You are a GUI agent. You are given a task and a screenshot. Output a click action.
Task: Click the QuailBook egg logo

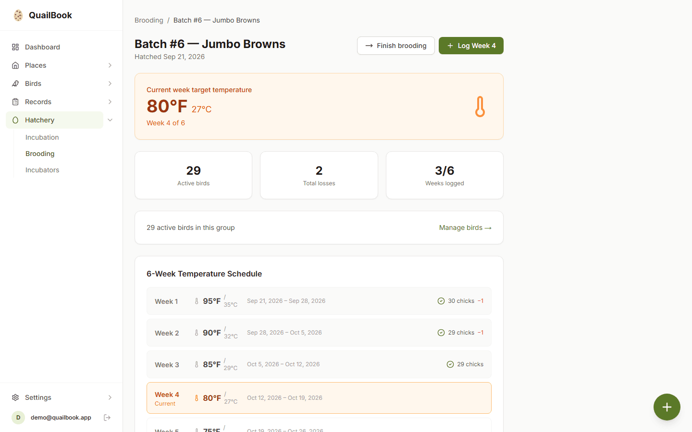pos(18,15)
